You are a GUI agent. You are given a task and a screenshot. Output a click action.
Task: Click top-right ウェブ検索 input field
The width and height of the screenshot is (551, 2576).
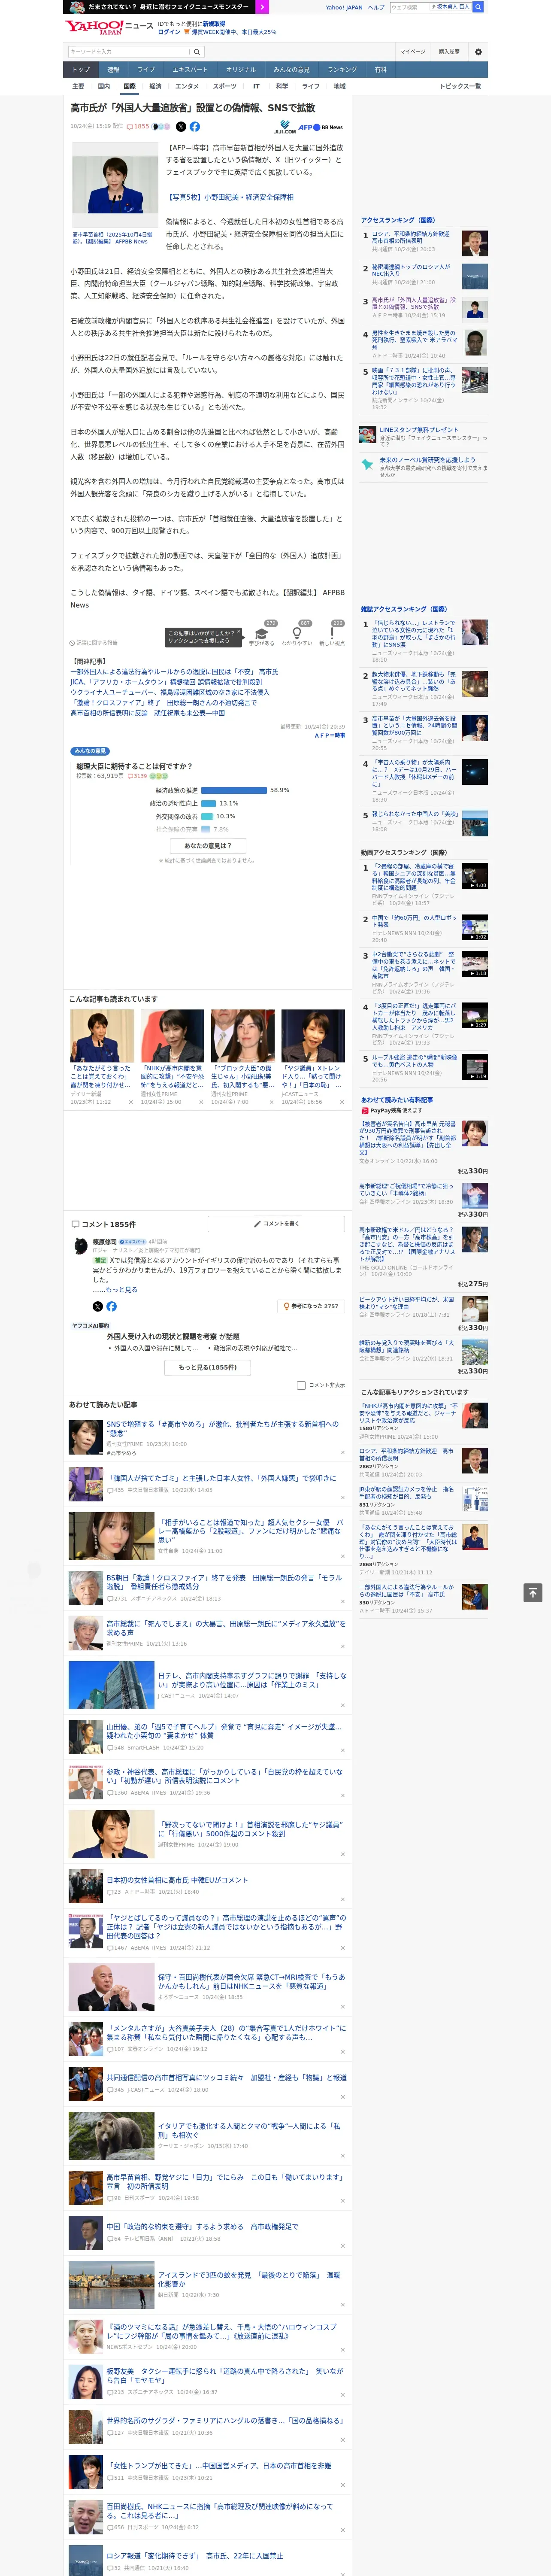pyautogui.click(x=410, y=6)
